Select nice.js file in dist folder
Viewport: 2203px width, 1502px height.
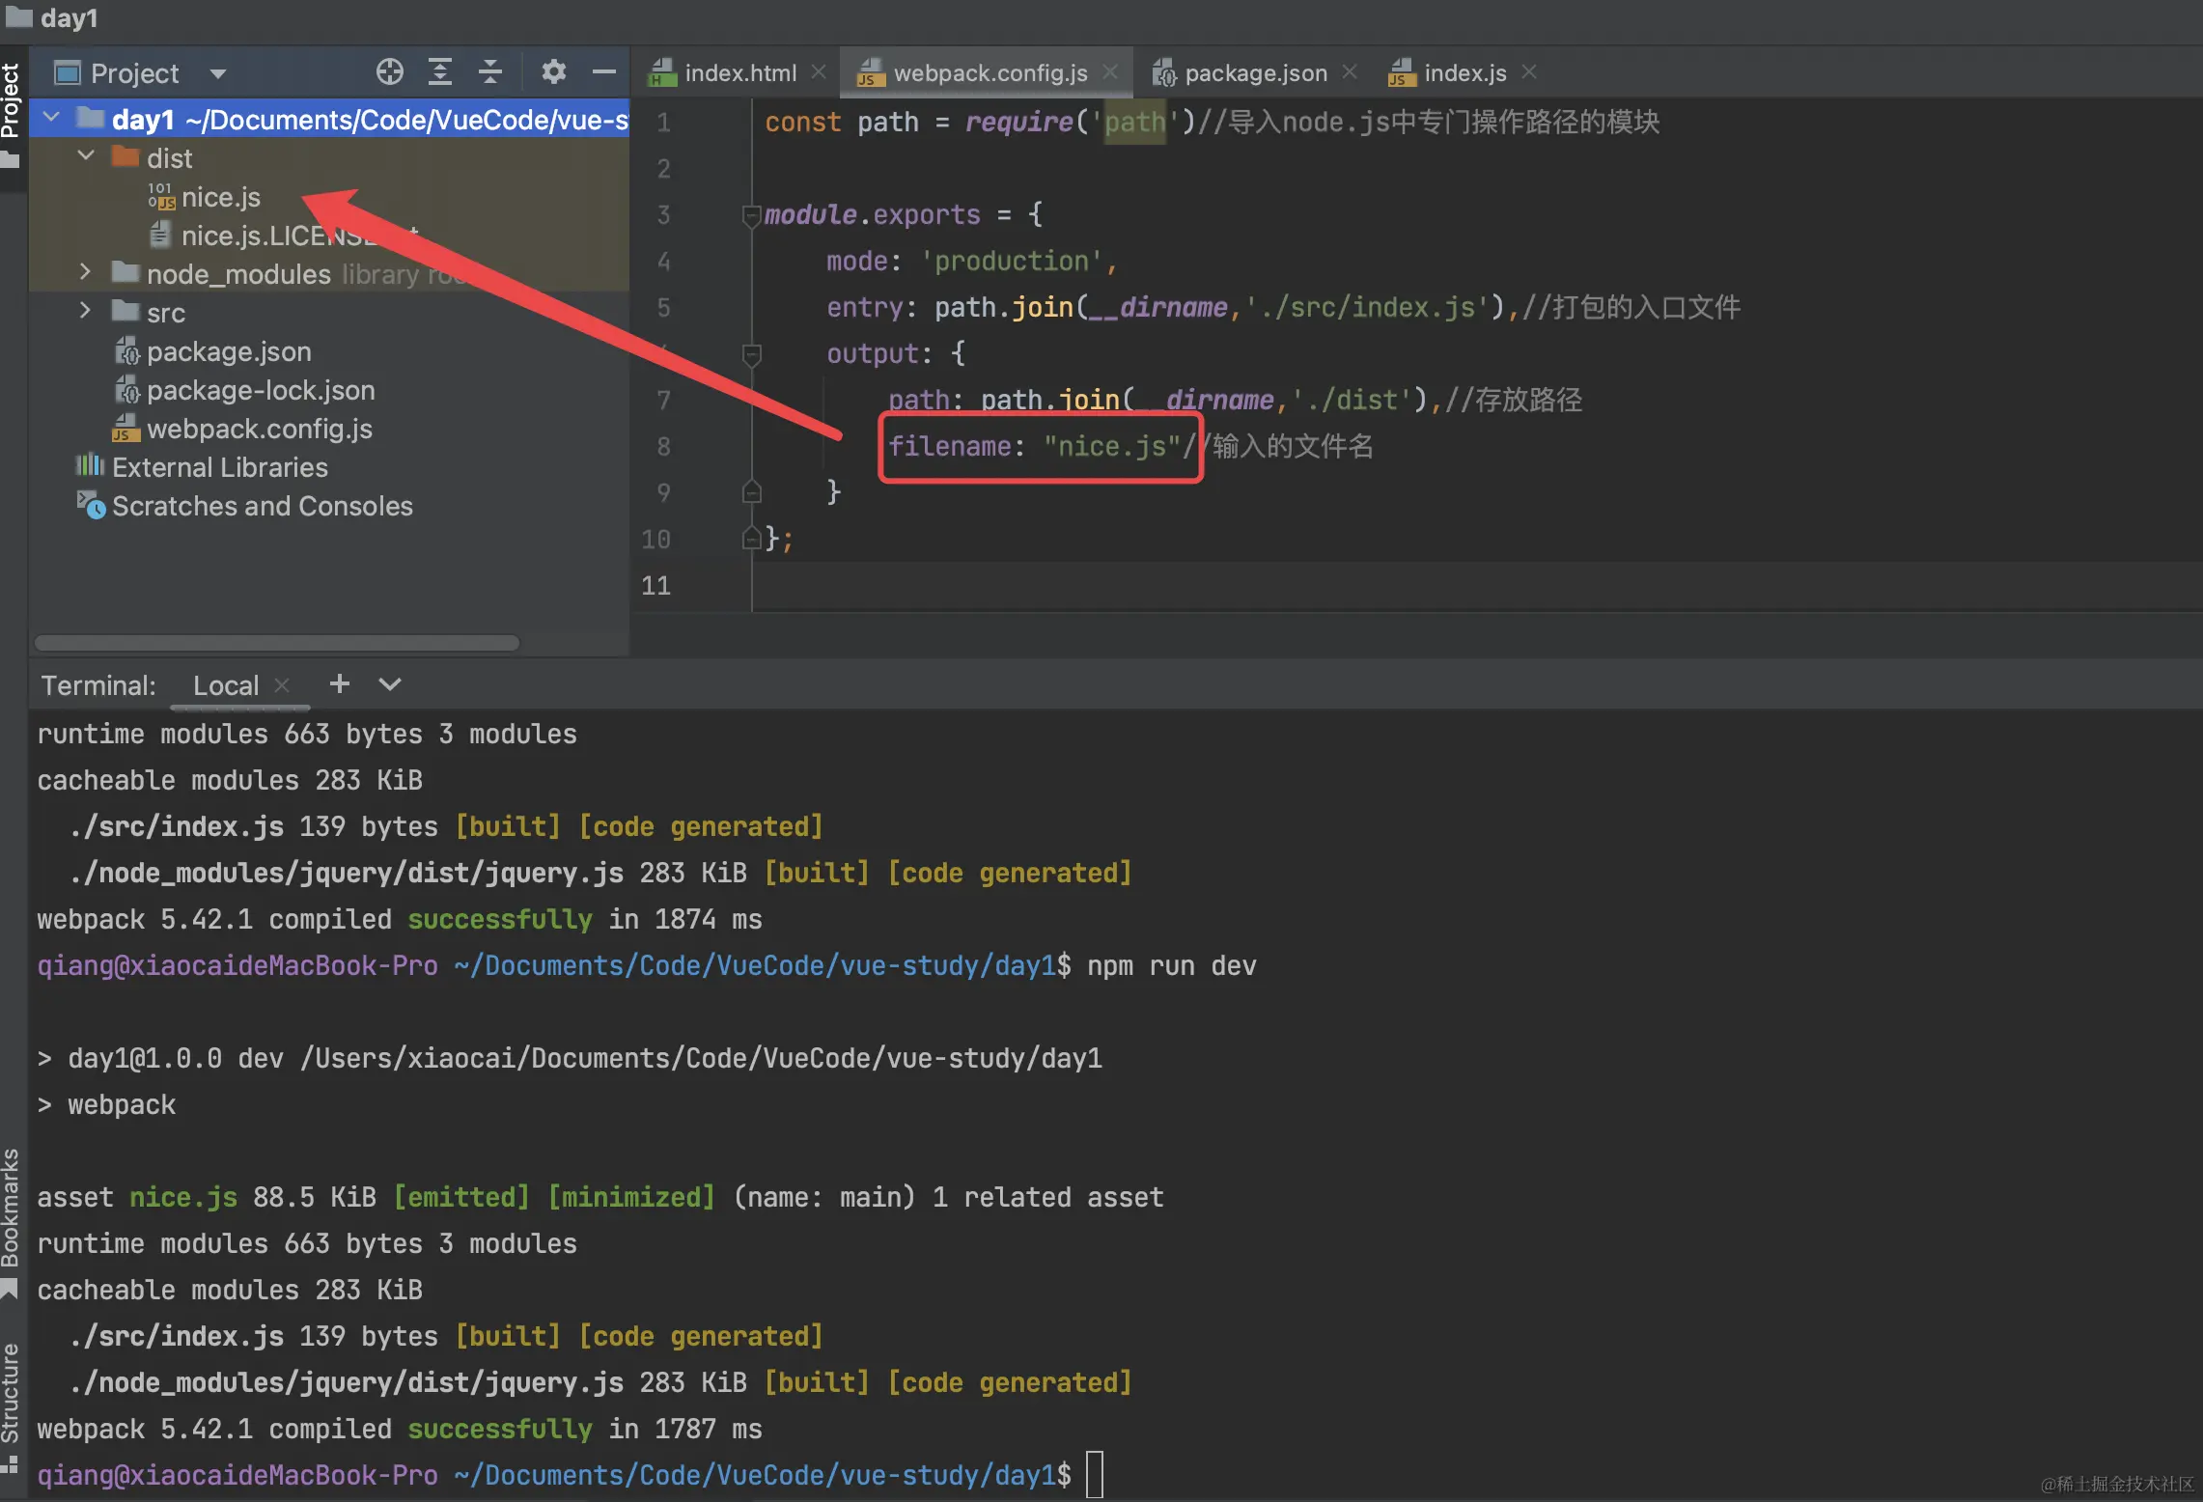point(220,198)
